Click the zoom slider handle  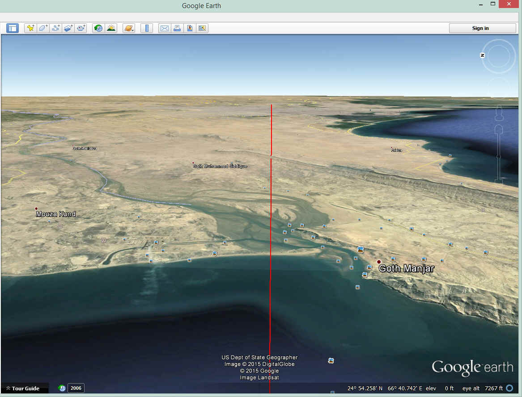coord(498,156)
